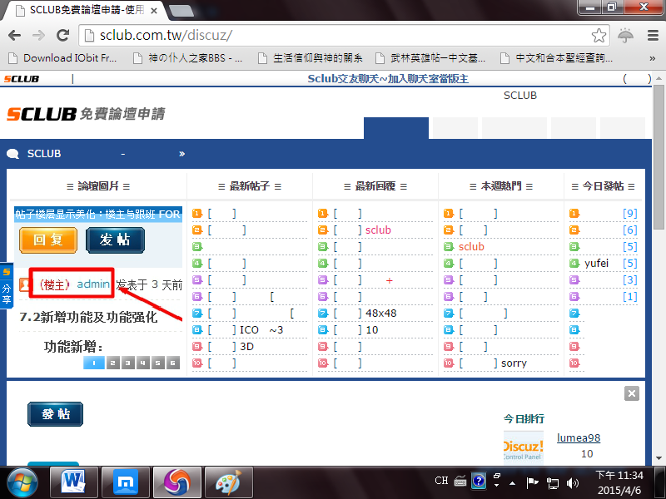Close the SCLUB免費論壇申請 browser tab
This screenshot has height=499, width=666.
coord(154,11)
